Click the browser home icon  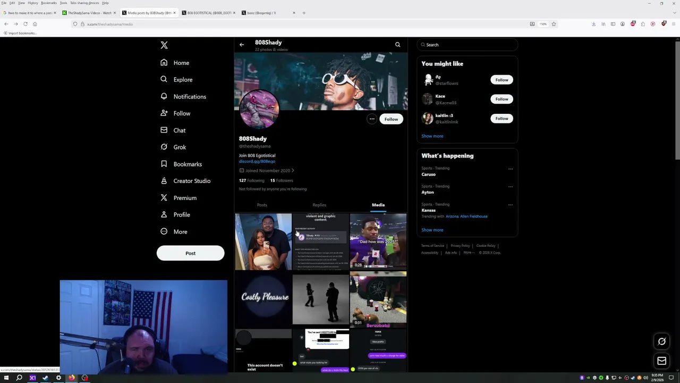tap(35, 24)
